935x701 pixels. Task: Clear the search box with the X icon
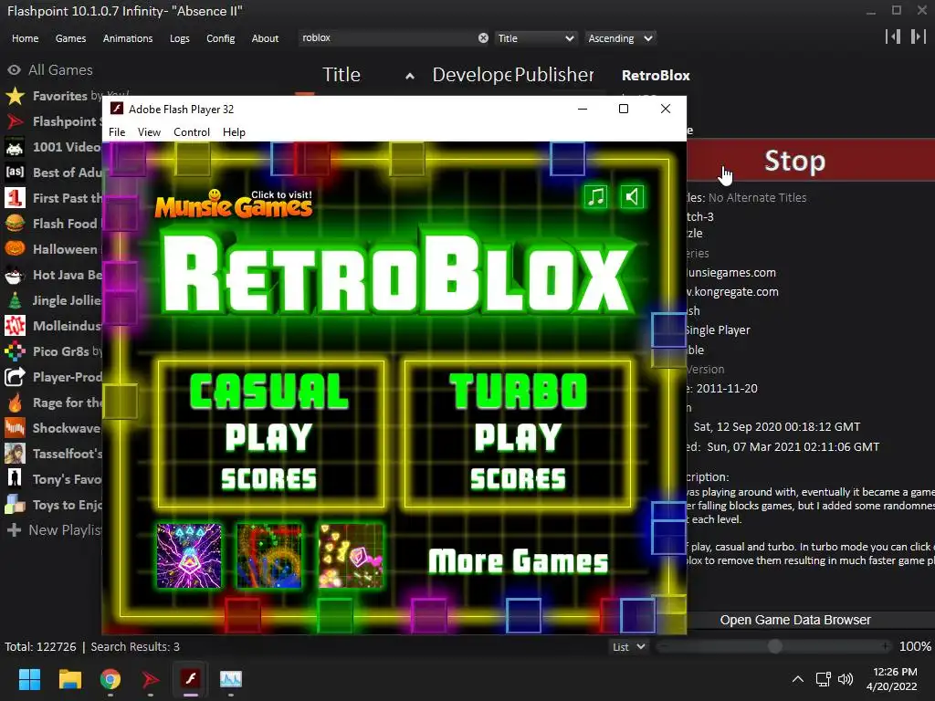tap(483, 38)
